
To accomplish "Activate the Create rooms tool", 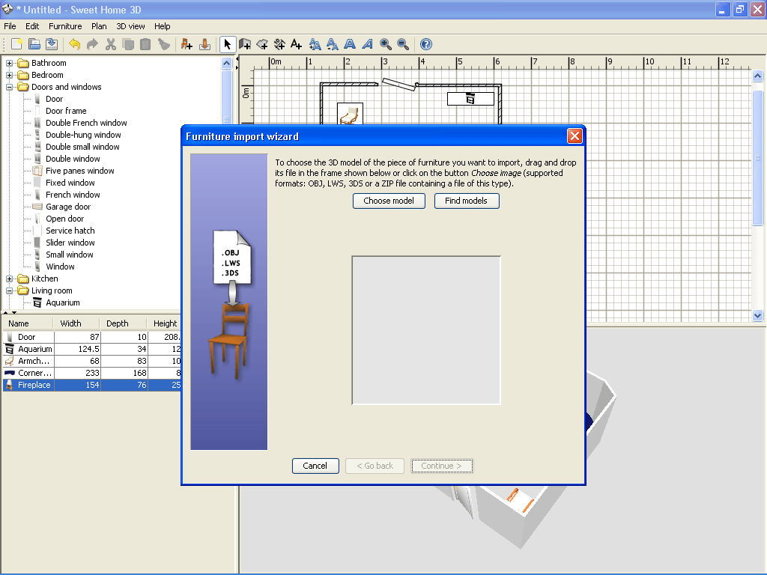I will point(262,44).
